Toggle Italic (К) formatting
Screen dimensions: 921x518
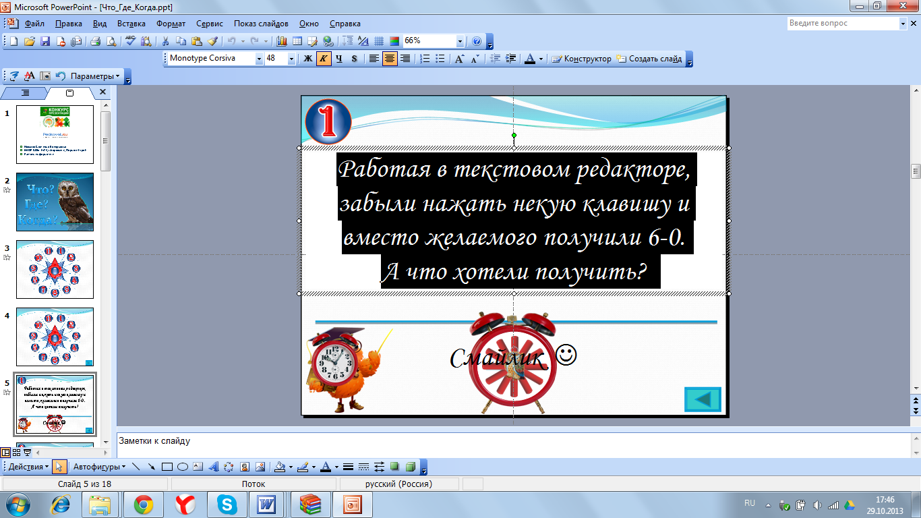click(x=324, y=59)
